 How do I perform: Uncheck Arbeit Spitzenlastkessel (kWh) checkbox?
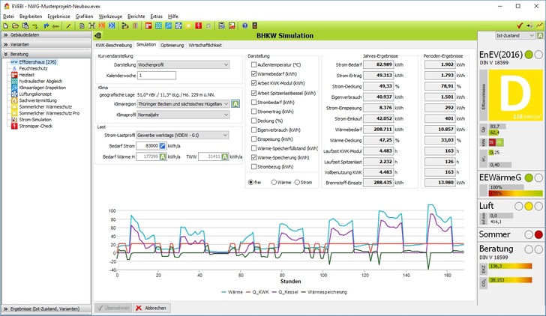253,93
